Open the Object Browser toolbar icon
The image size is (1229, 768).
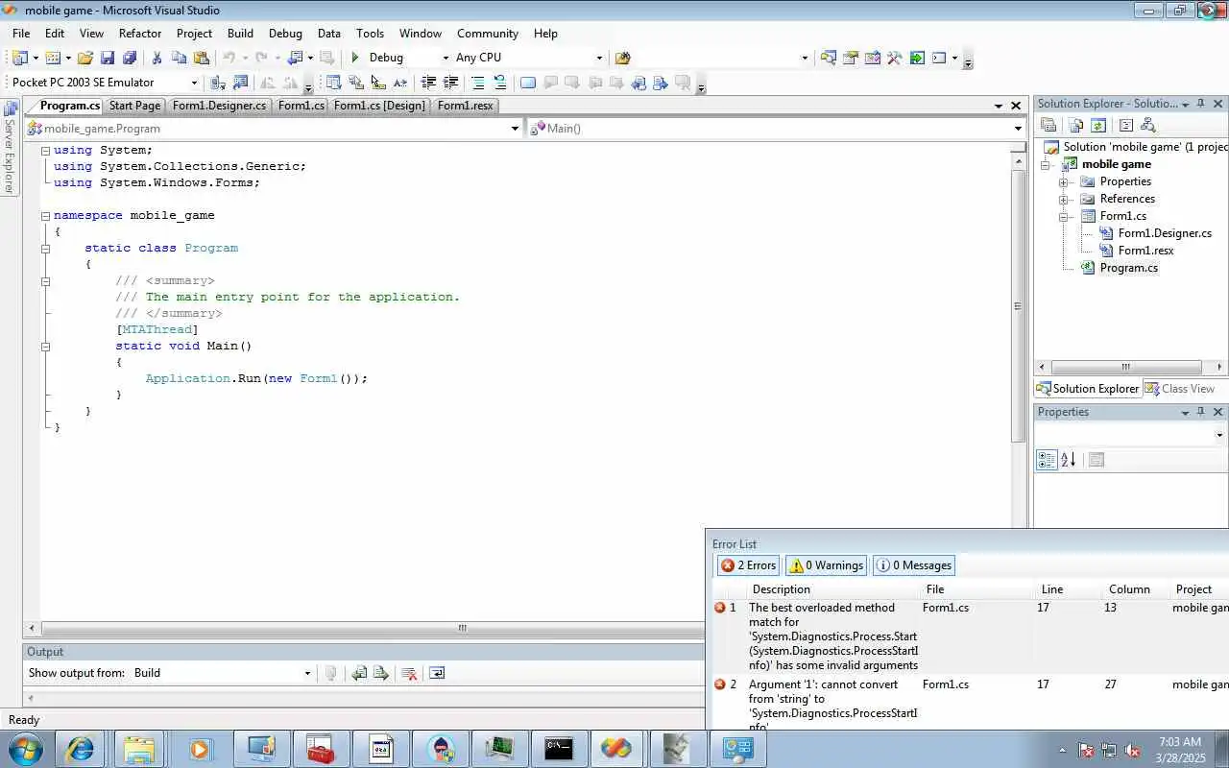(873, 58)
